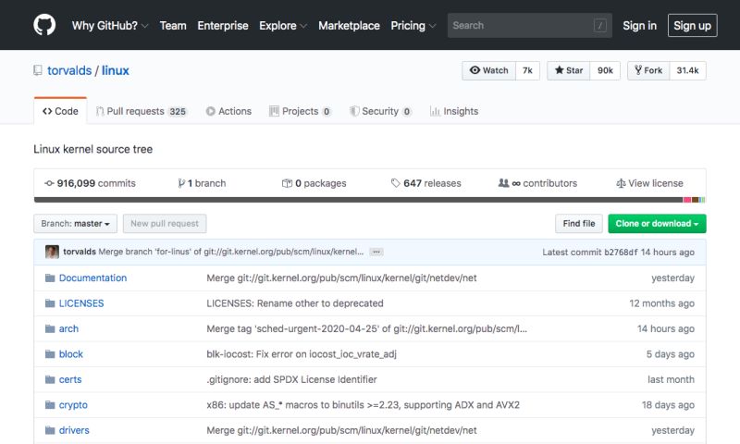View the 1 branch list

coord(202,183)
